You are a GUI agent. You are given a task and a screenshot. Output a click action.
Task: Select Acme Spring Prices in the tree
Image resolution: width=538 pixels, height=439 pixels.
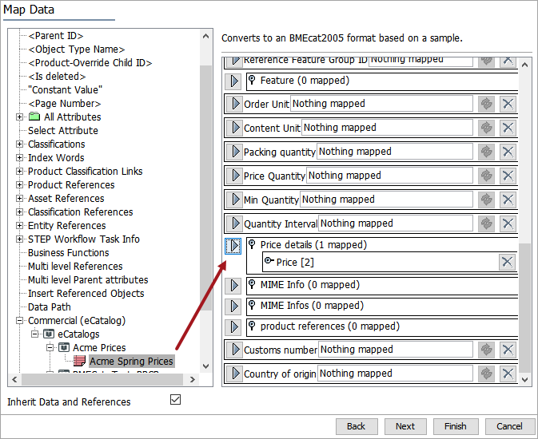(x=131, y=362)
